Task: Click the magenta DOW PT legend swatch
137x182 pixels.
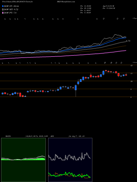Action: point(3,13)
